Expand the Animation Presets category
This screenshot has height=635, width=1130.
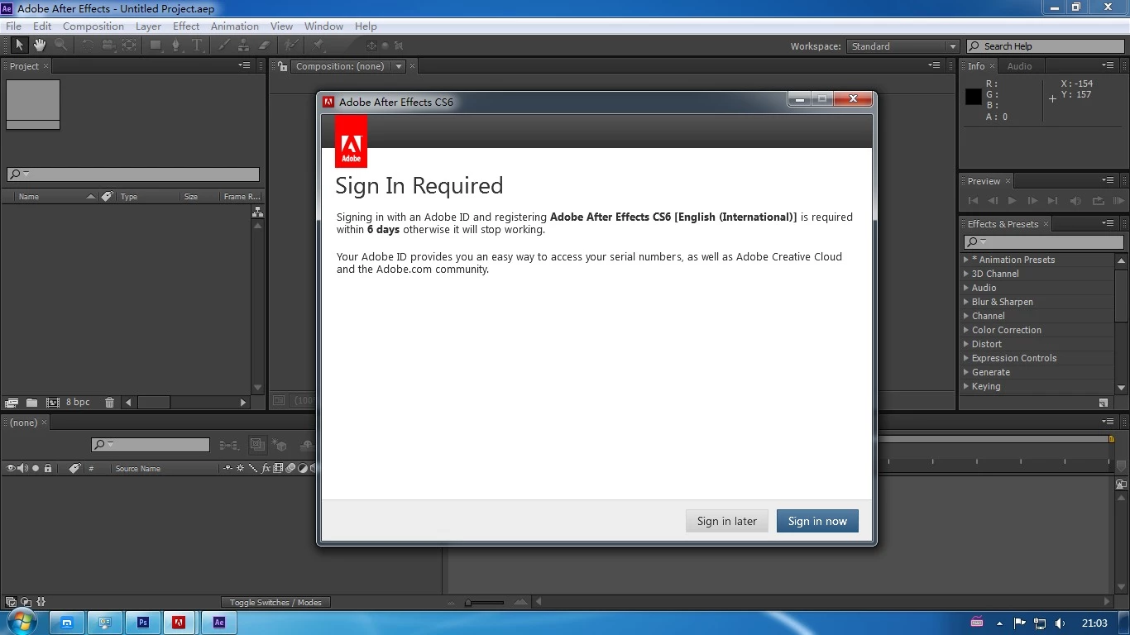point(966,260)
